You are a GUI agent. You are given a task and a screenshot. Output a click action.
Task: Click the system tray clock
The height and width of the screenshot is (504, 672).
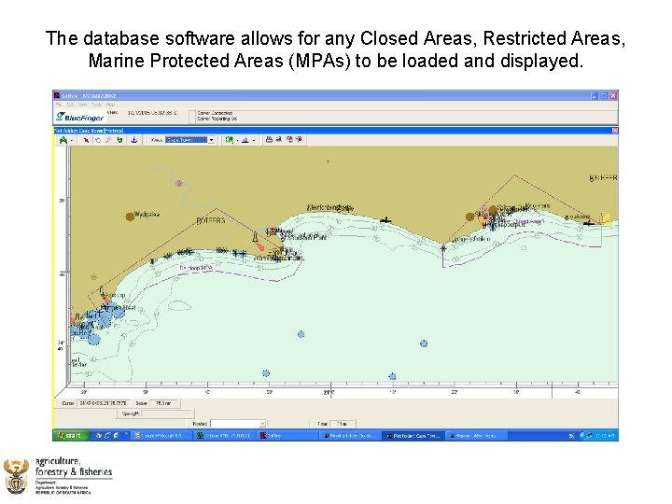605,436
